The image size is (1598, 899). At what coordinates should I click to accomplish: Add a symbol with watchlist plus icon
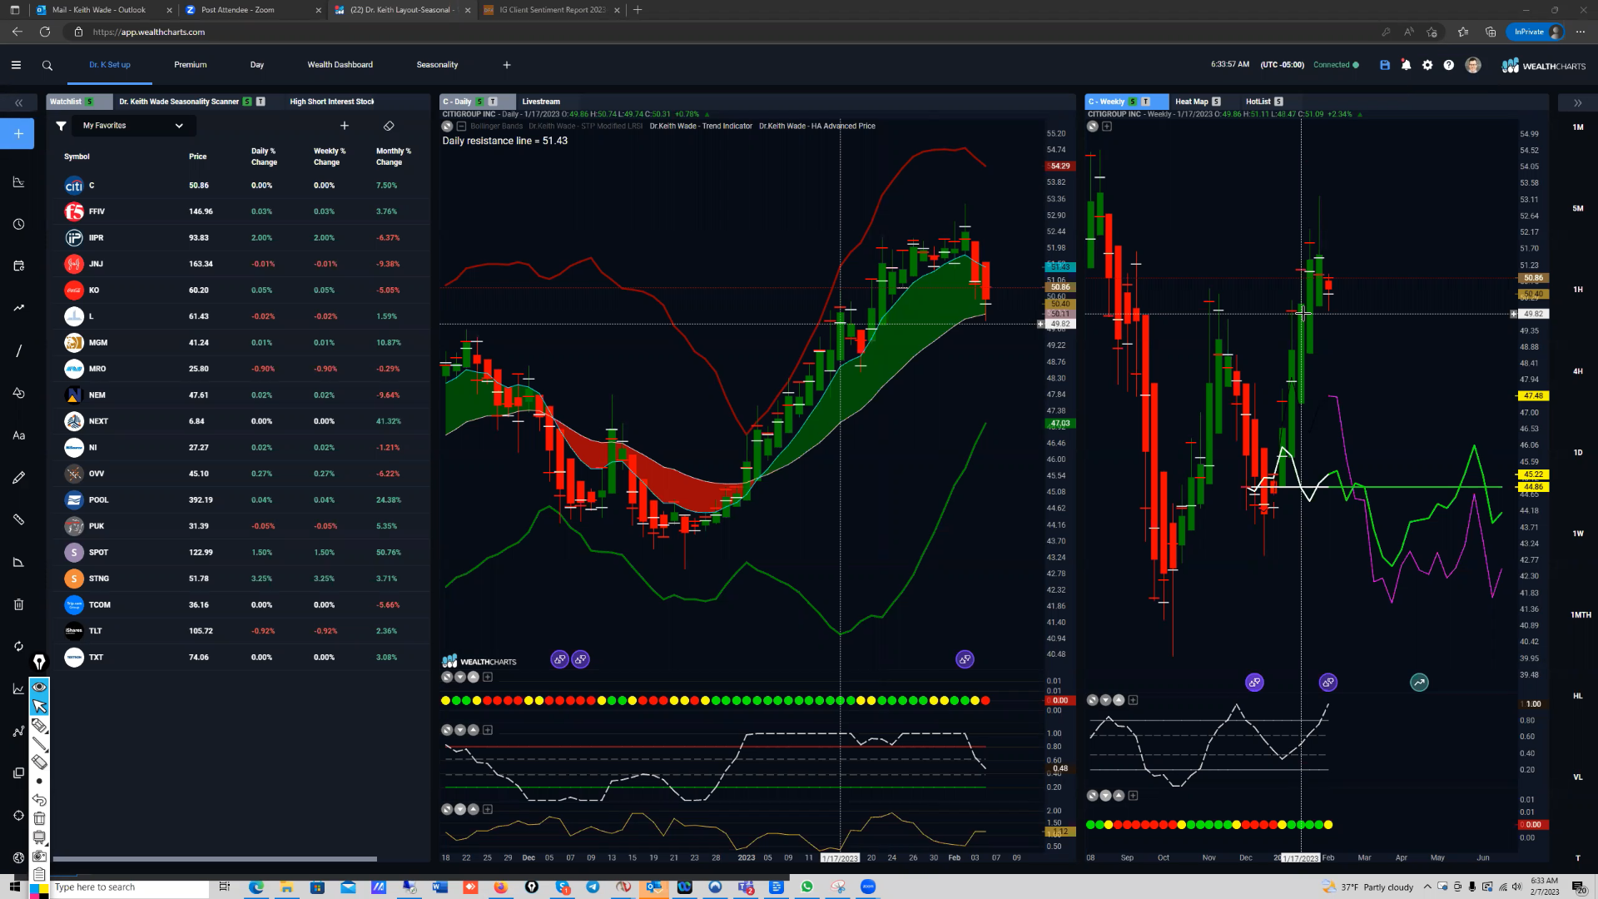click(345, 126)
